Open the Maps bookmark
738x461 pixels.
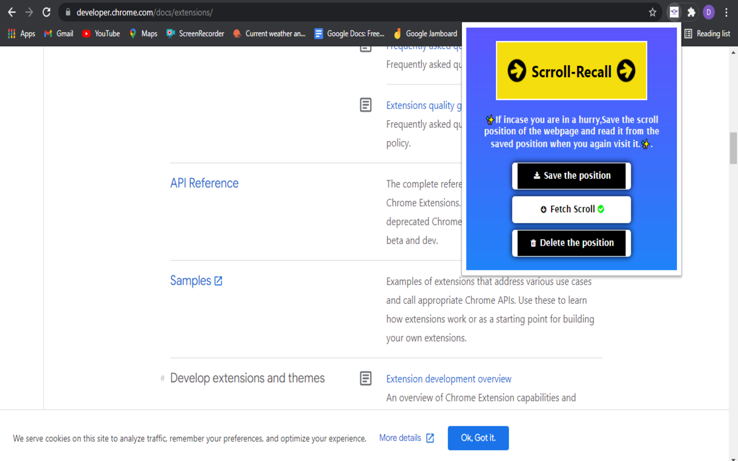coord(143,33)
